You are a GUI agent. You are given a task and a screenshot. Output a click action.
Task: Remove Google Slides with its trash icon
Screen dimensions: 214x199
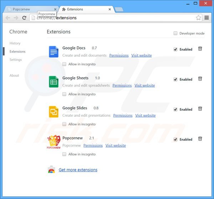click(200, 109)
